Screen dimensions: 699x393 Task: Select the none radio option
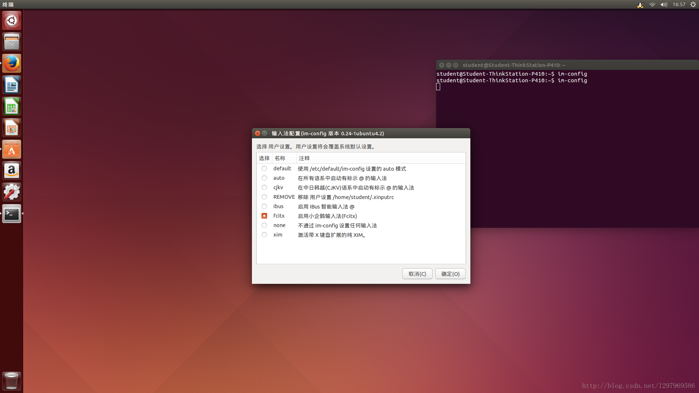(x=264, y=225)
